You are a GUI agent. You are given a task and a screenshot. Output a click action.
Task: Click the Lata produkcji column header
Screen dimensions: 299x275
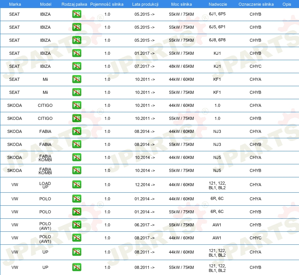(145, 4)
